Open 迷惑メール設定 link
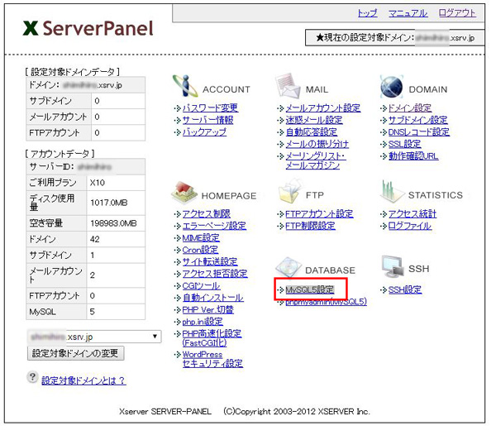 tap(314, 120)
